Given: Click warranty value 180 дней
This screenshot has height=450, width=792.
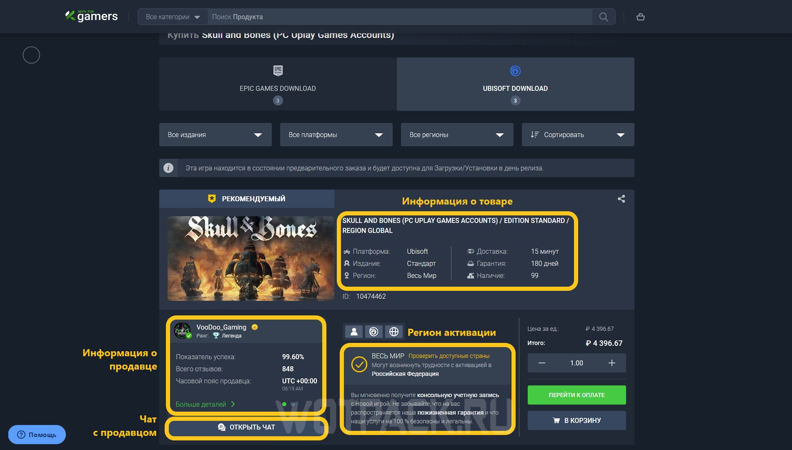Looking at the screenshot, I should point(544,263).
